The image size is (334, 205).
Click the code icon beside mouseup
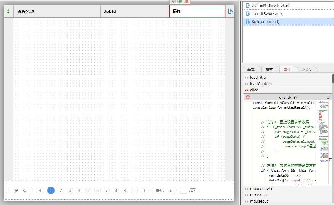246,195
